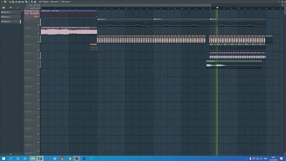The width and height of the screenshot is (286, 161).
Task: Open the 'DJ Smash & Fast Food' audio clip menu
Action: coord(42,28)
